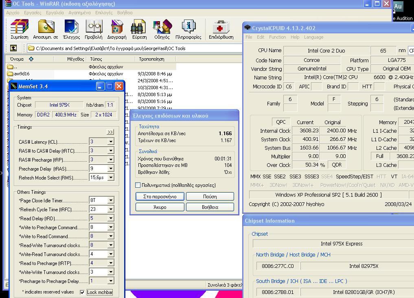Image resolution: width=414 pixels, height=298 pixels.
Task: Open the Εργασίες menu in WinRAR
Action: tap(33, 13)
